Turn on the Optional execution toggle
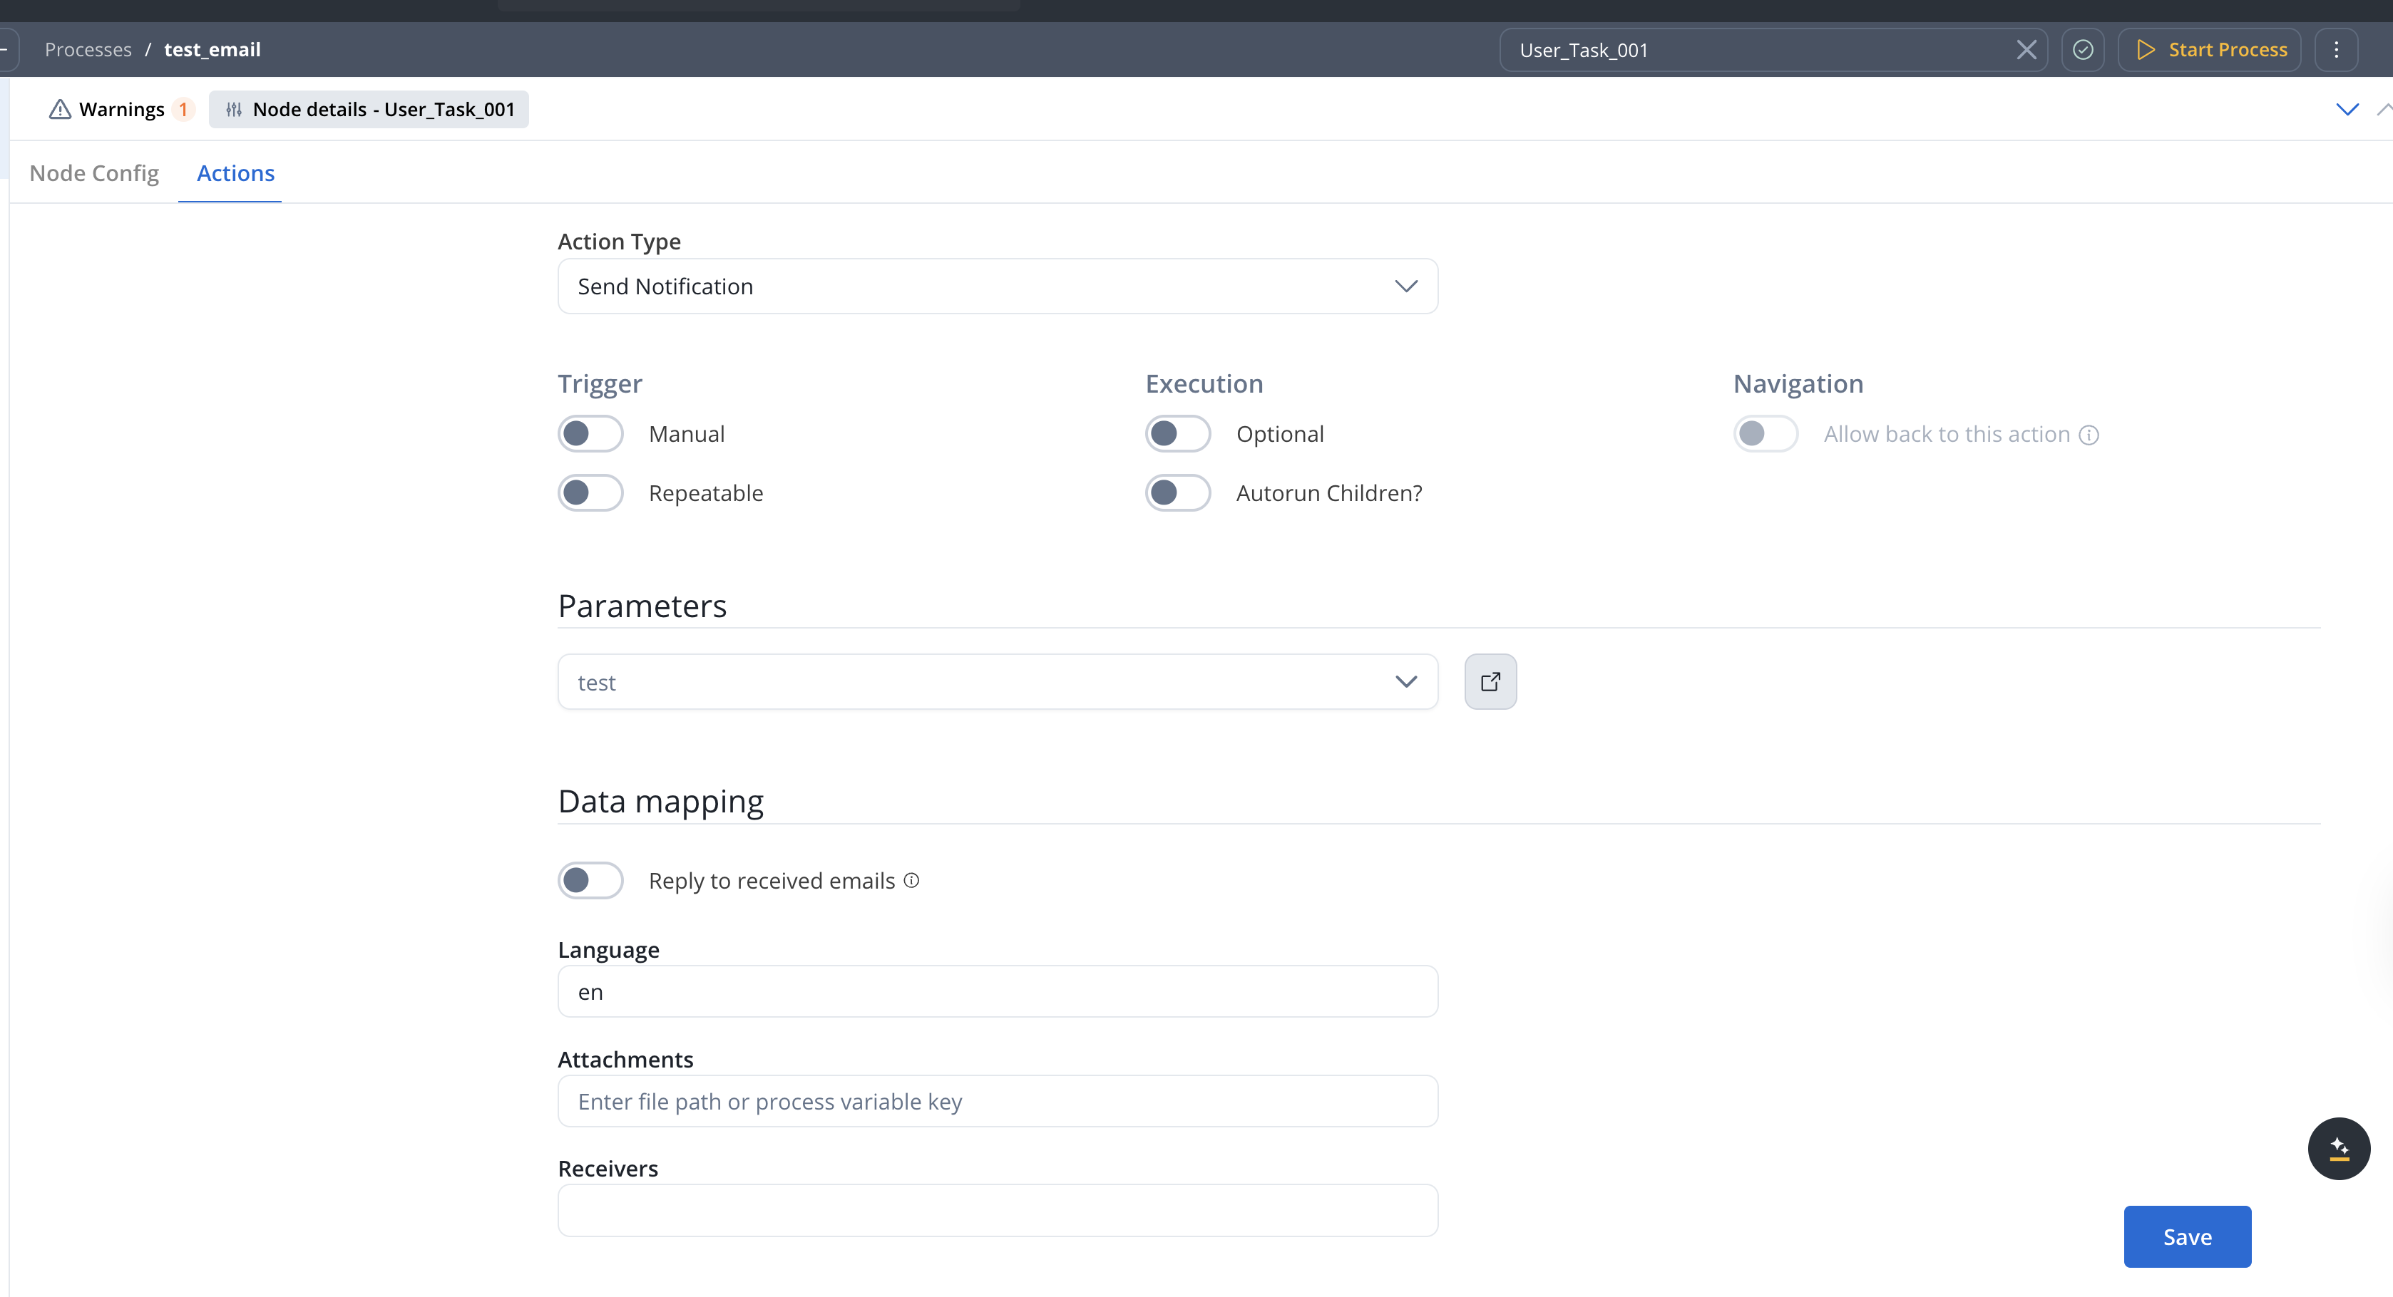2393x1297 pixels. [1177, 433]
